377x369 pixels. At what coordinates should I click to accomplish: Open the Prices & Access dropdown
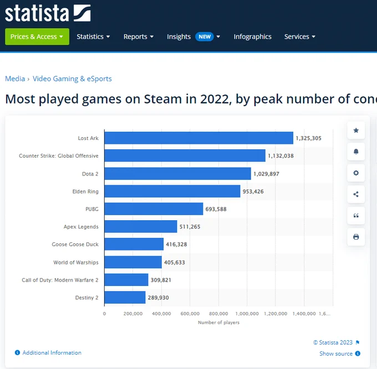[37, 37]
